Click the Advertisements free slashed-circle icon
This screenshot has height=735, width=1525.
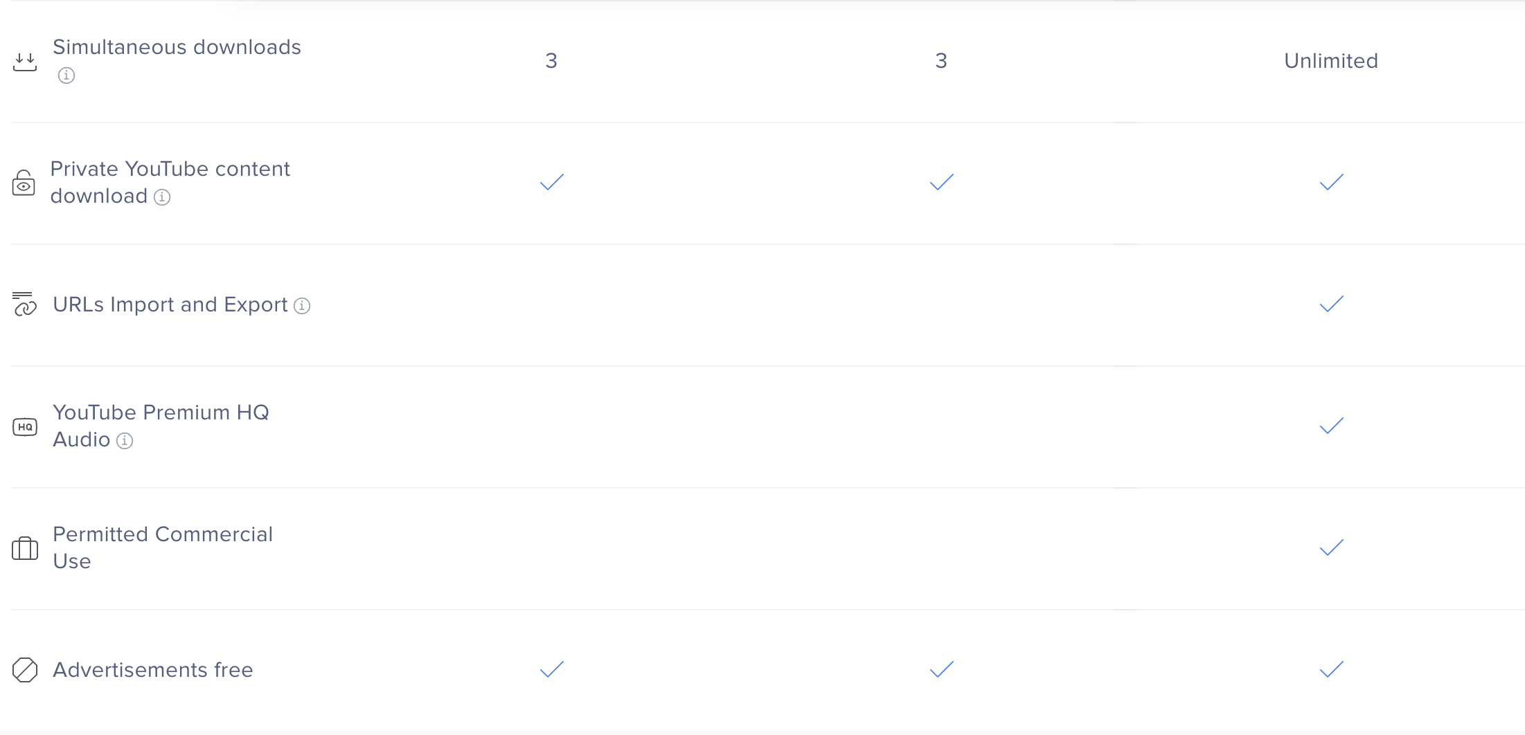25,670
